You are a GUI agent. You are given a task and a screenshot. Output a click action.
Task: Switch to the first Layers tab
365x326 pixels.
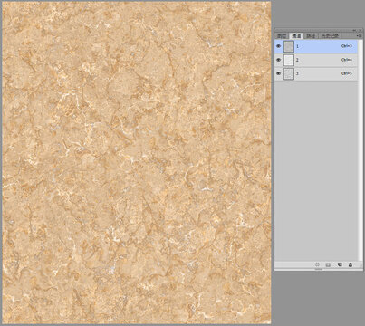point(282,35)
